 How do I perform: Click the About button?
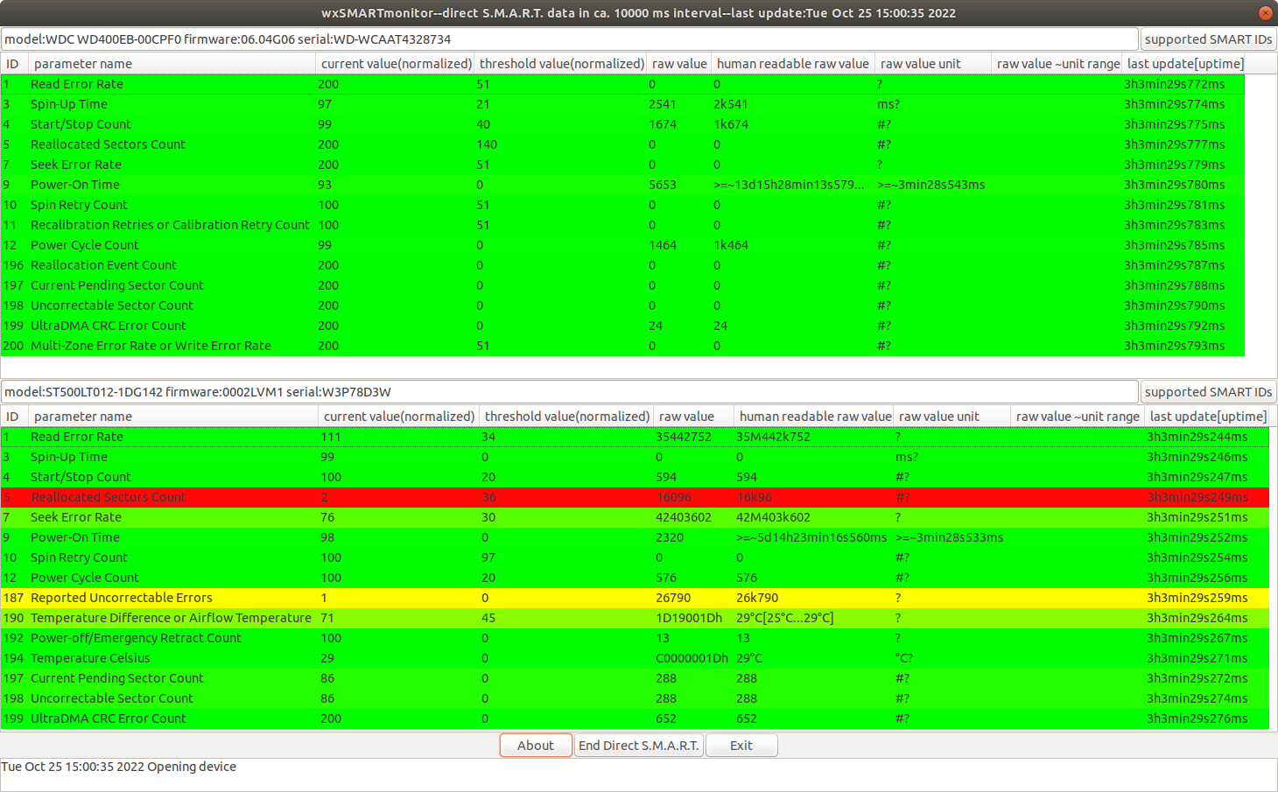pyautogui.click(x=535, y=746)
